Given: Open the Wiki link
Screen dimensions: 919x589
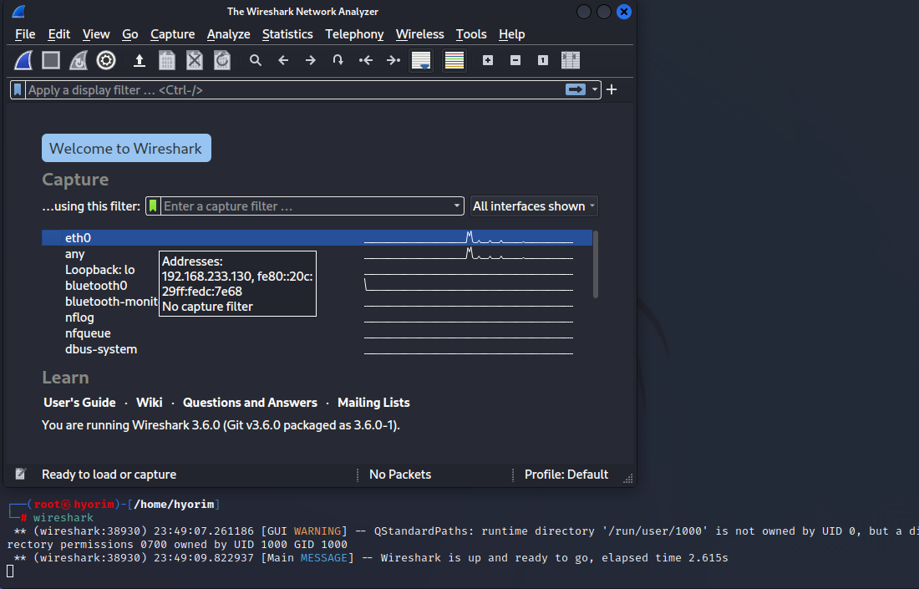Looking at the screenshot, I should click(x=150, y=403).
